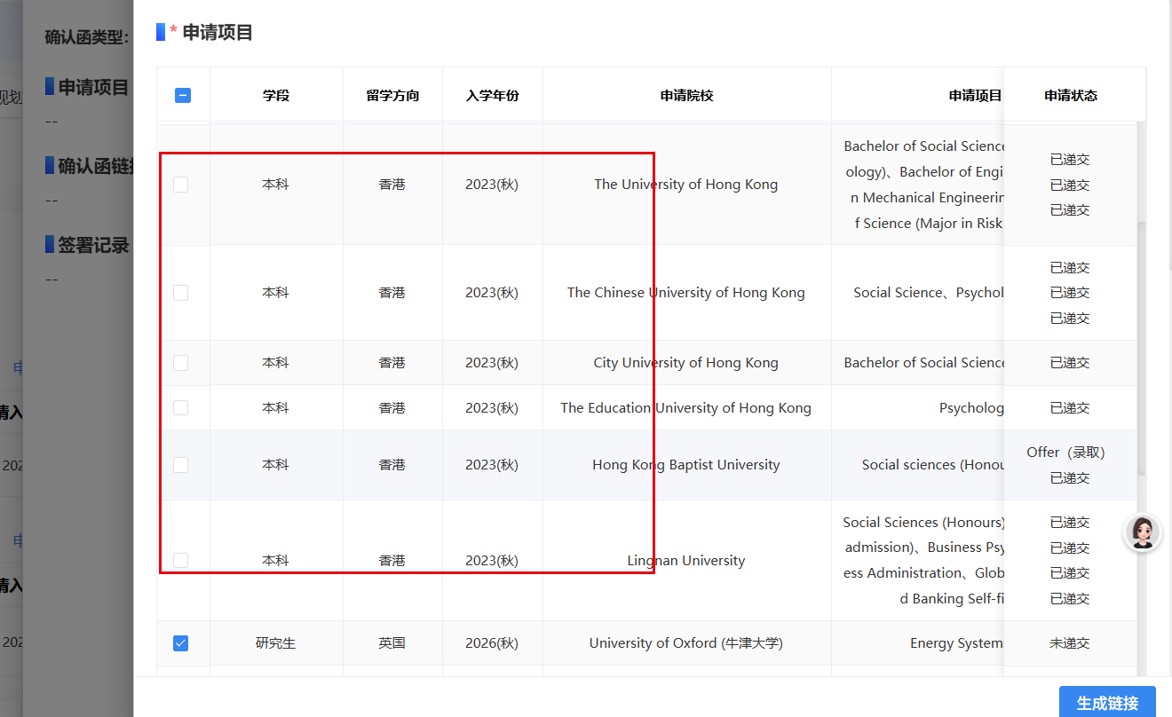1172x717 pixels.
Task: Open the assistant avatar chat icon
Action: coord(1142,532)
